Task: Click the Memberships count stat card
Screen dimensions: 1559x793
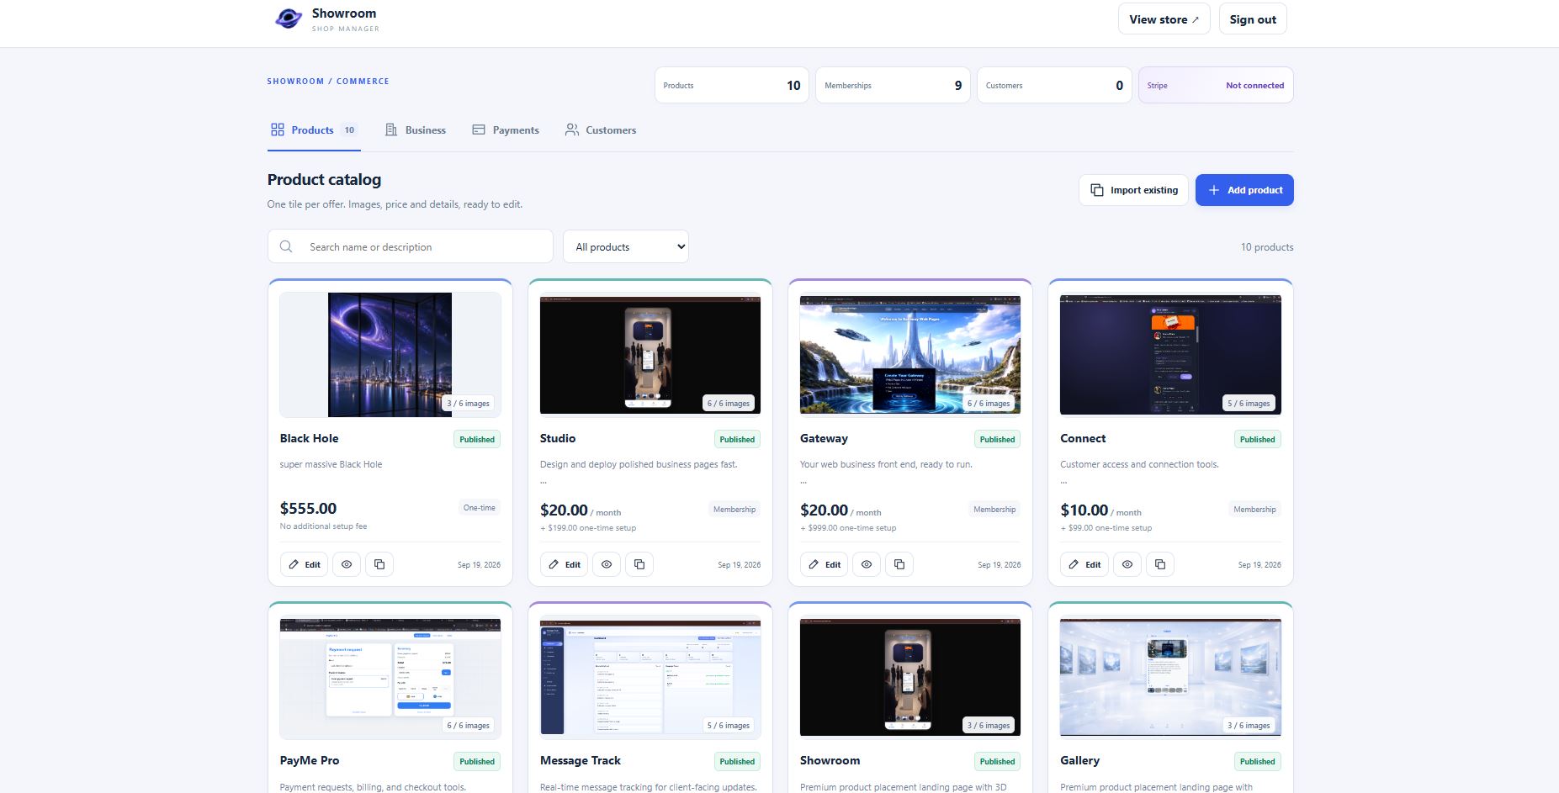Action: [x=893, y=85]
